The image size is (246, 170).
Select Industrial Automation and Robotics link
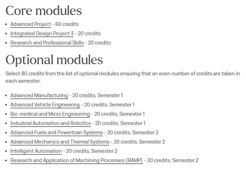[x=50, y=123]
